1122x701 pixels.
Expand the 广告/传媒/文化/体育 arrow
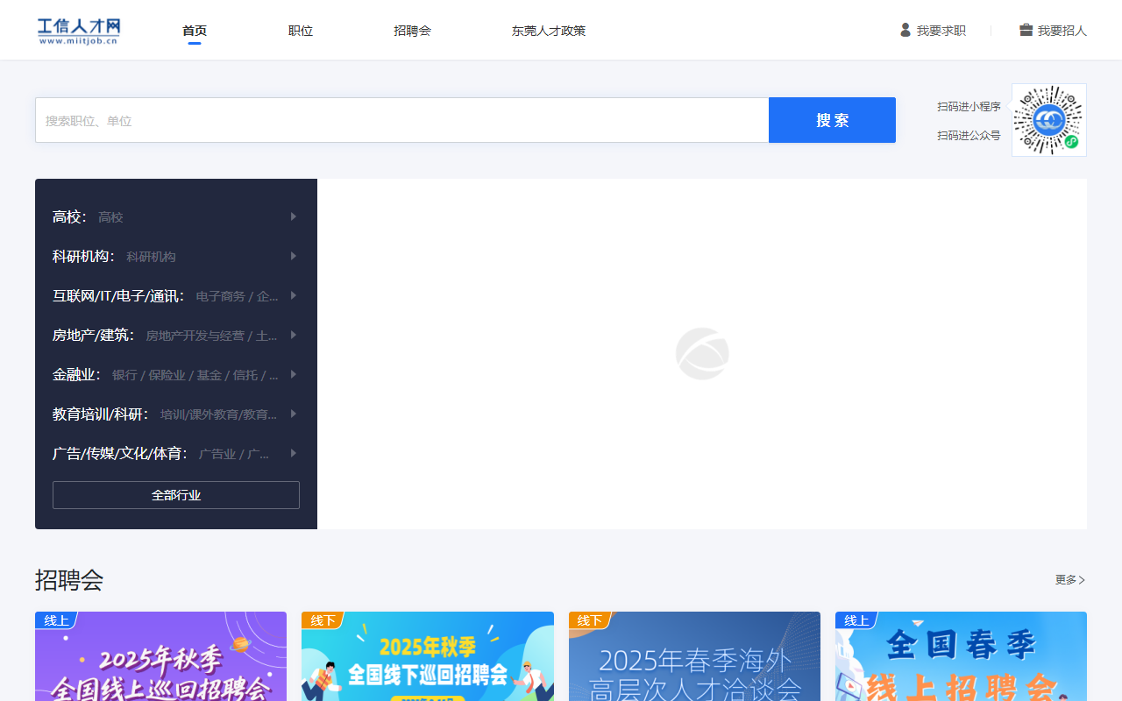[294, 453]
